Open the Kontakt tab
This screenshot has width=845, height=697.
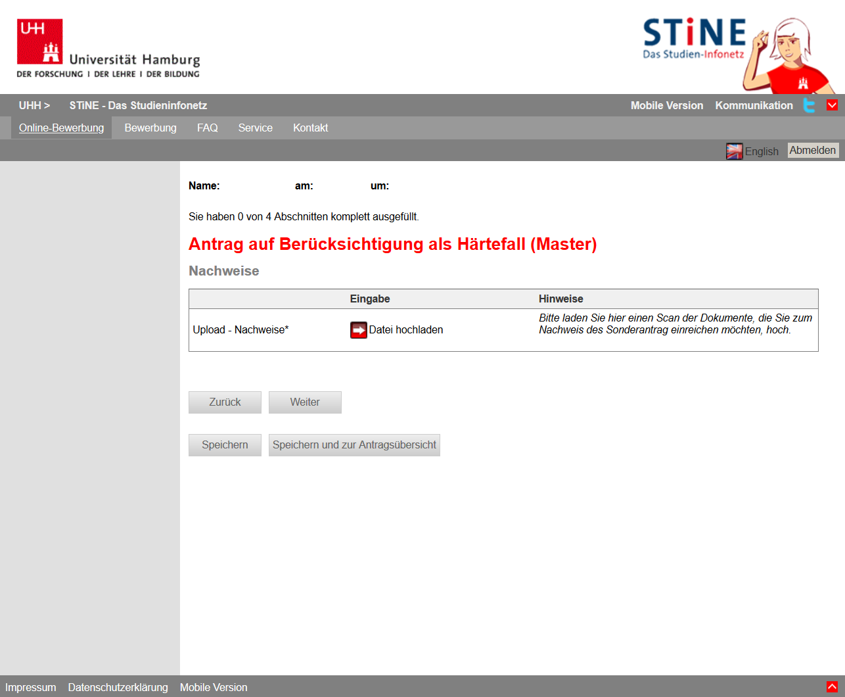point(310,128)
